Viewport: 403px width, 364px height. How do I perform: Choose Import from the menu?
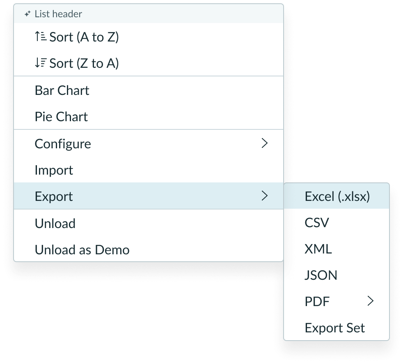[54, 170]
